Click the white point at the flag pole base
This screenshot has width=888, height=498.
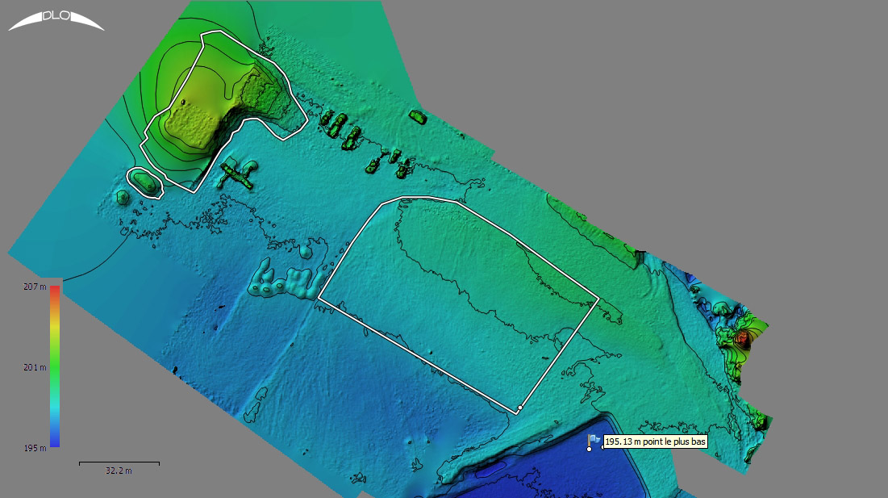(589, 449)
